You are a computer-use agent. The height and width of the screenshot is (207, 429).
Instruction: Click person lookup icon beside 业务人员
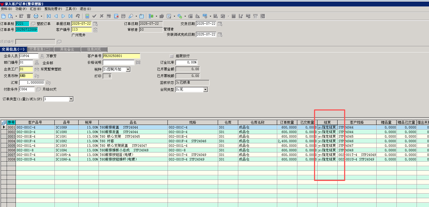click(x=42, y=56)
